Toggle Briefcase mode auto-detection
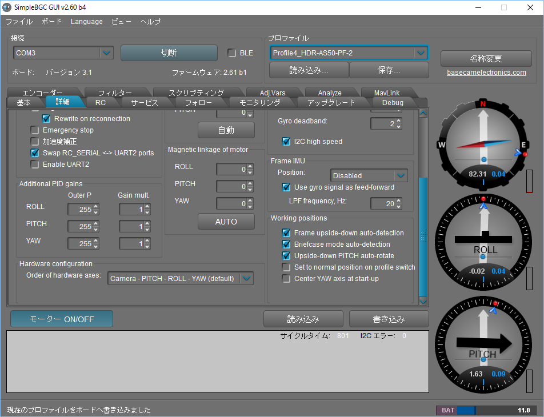Viewport: 544px width, 417px height. point(286,244)
